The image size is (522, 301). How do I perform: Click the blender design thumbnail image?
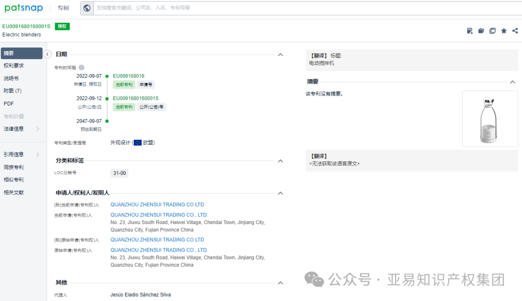click(490, 119)
